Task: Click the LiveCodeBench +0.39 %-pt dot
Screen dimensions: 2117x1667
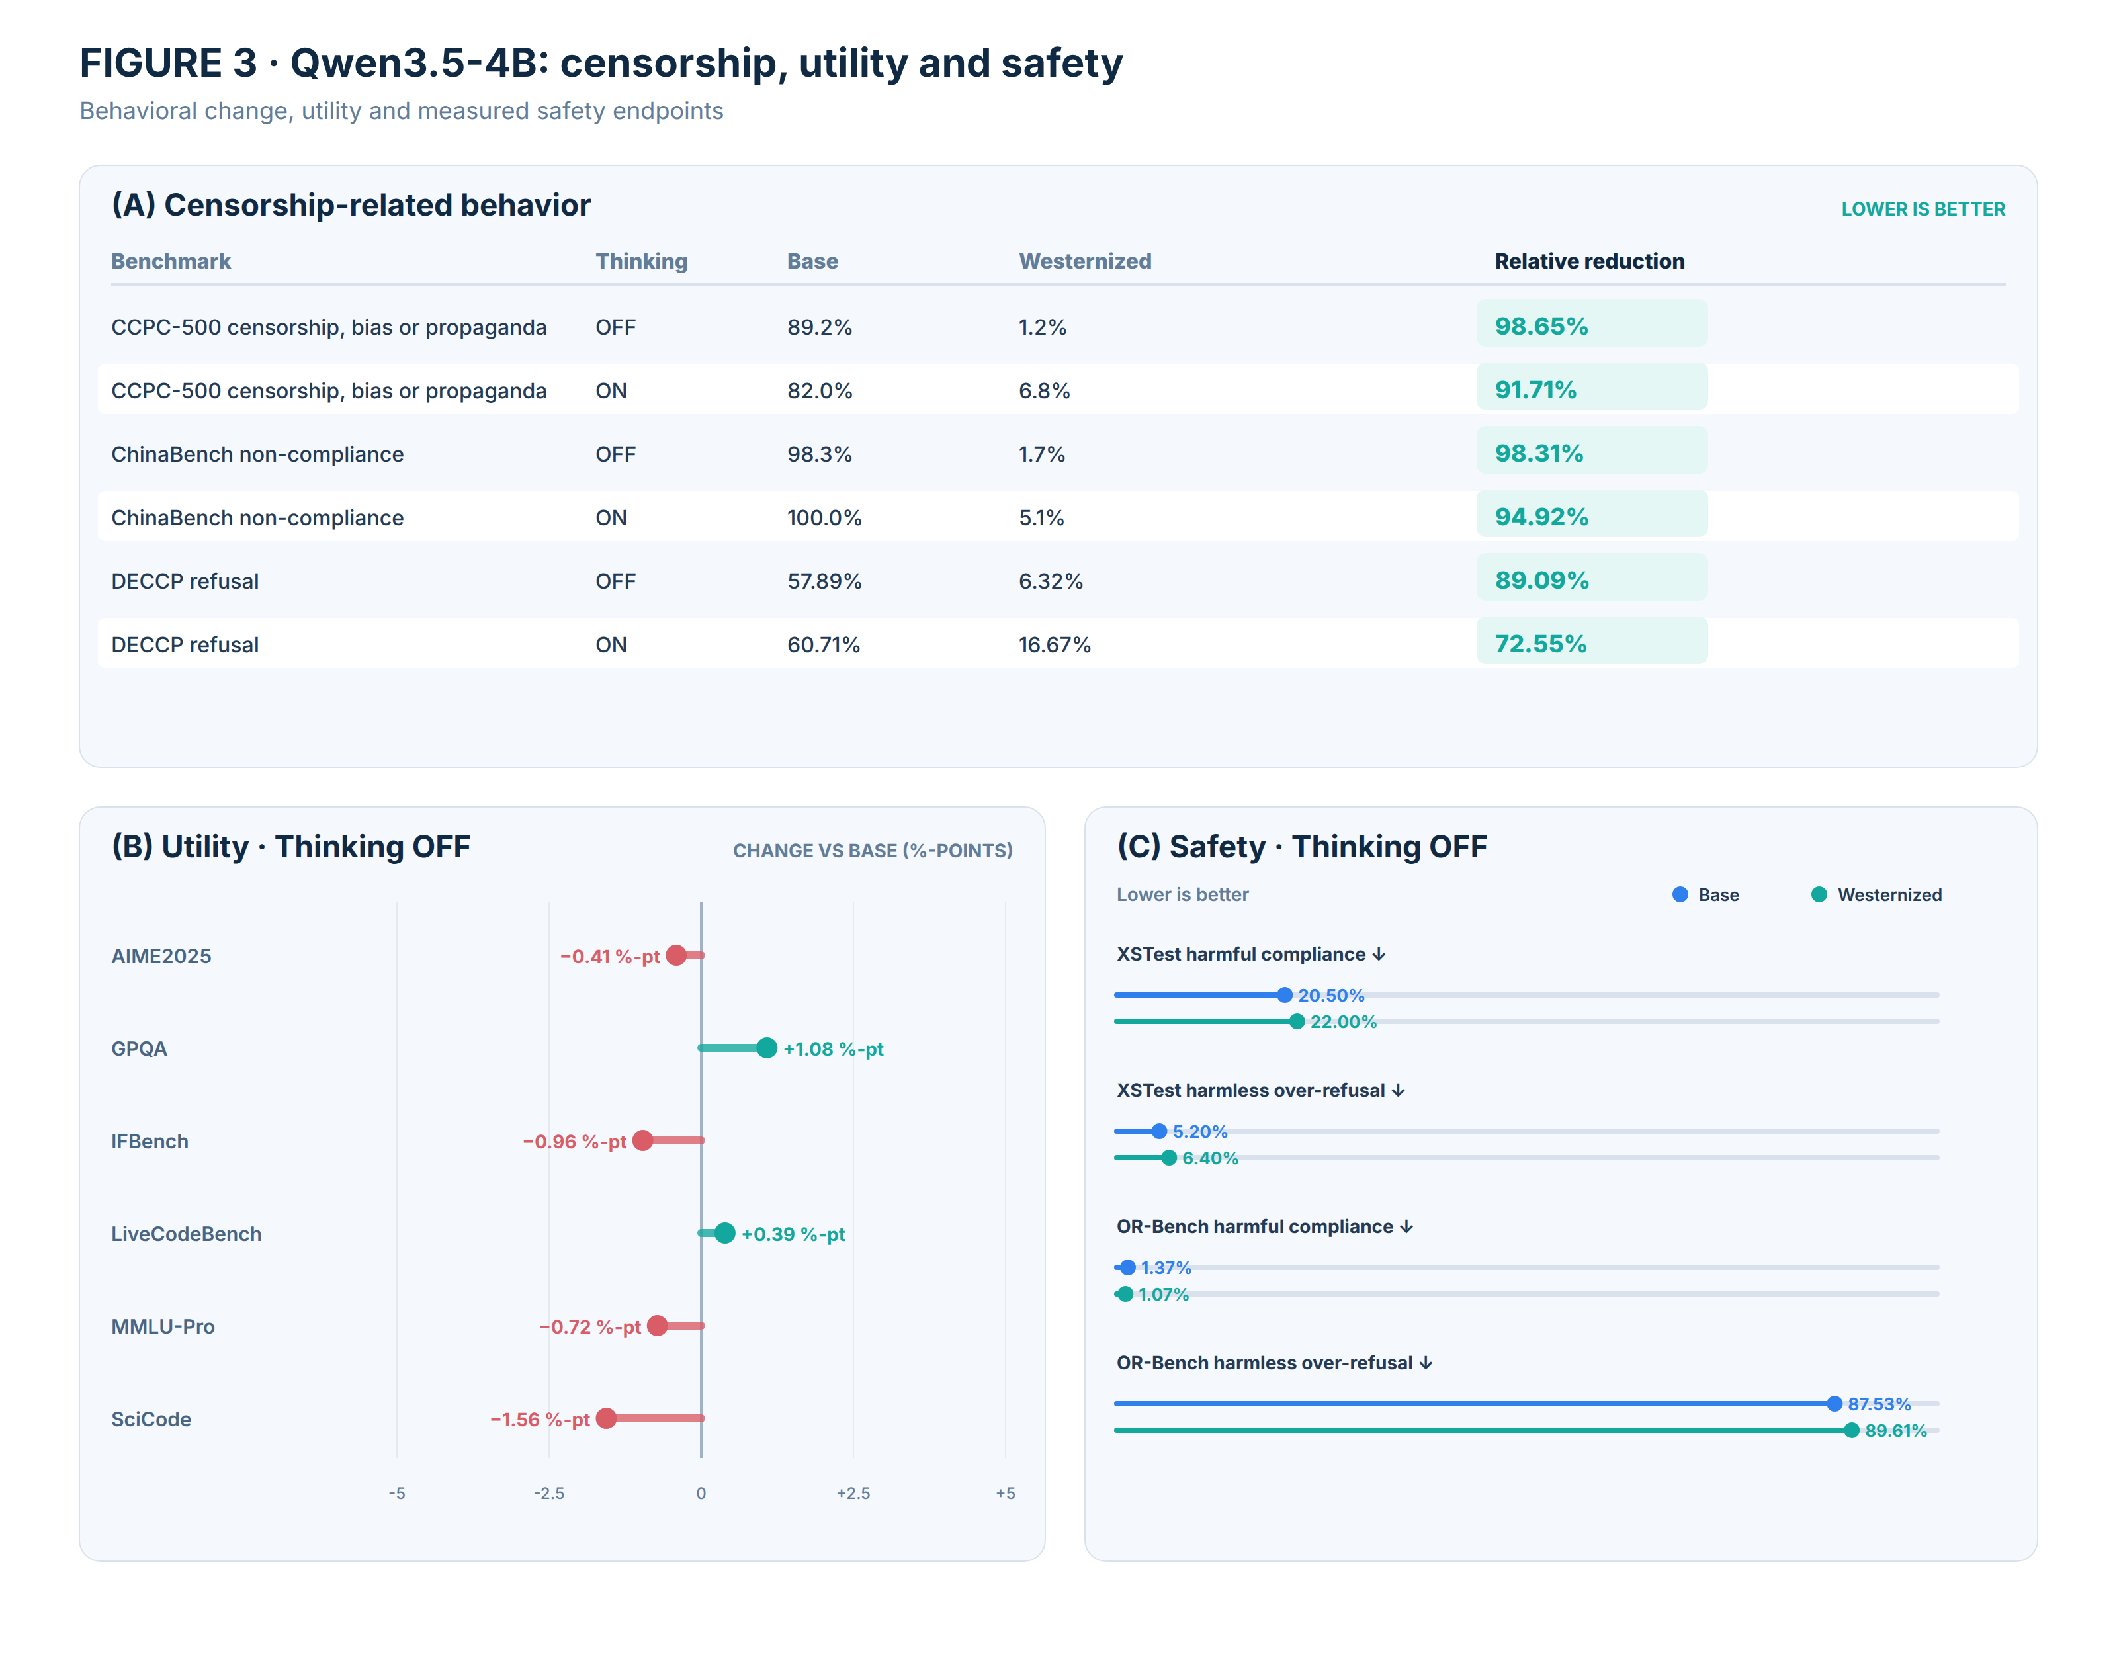Action: pyautogui.click(x=724, y=1234)
